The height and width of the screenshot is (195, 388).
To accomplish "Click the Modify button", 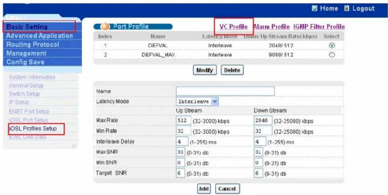I will (204, 70).
